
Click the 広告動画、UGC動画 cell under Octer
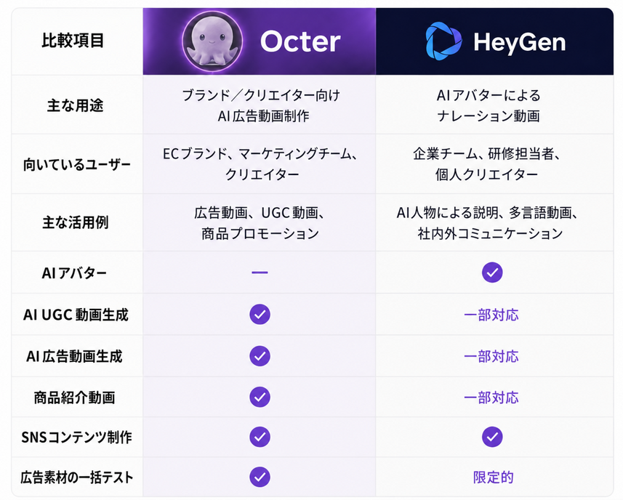[x=260, y=223]
